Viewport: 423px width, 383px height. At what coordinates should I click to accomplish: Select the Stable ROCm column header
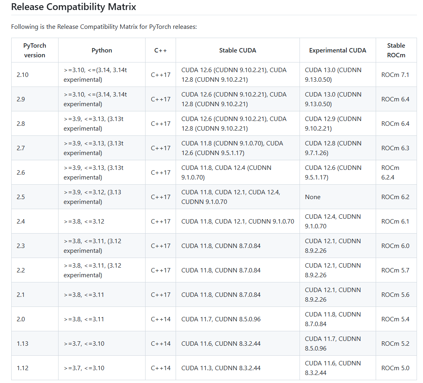[396, 50]
